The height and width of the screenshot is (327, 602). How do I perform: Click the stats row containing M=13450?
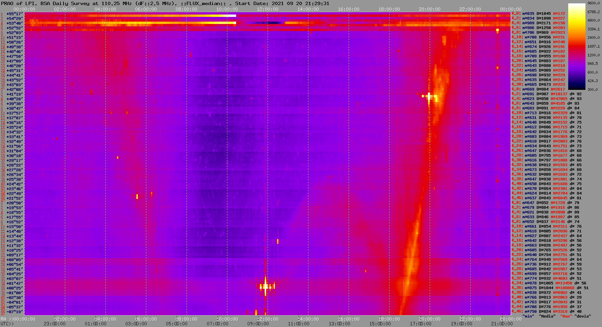pyautogui.click(x=549, y=283)
